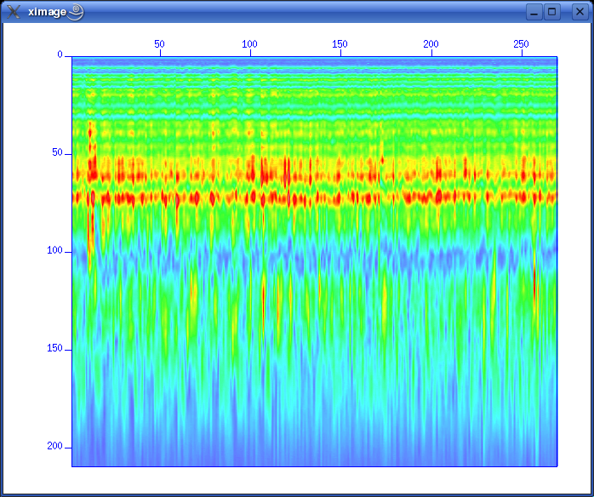Click the top-right corner of the plot frame
The height and width of the screenshot is (497, 594).
coord(557,57)
